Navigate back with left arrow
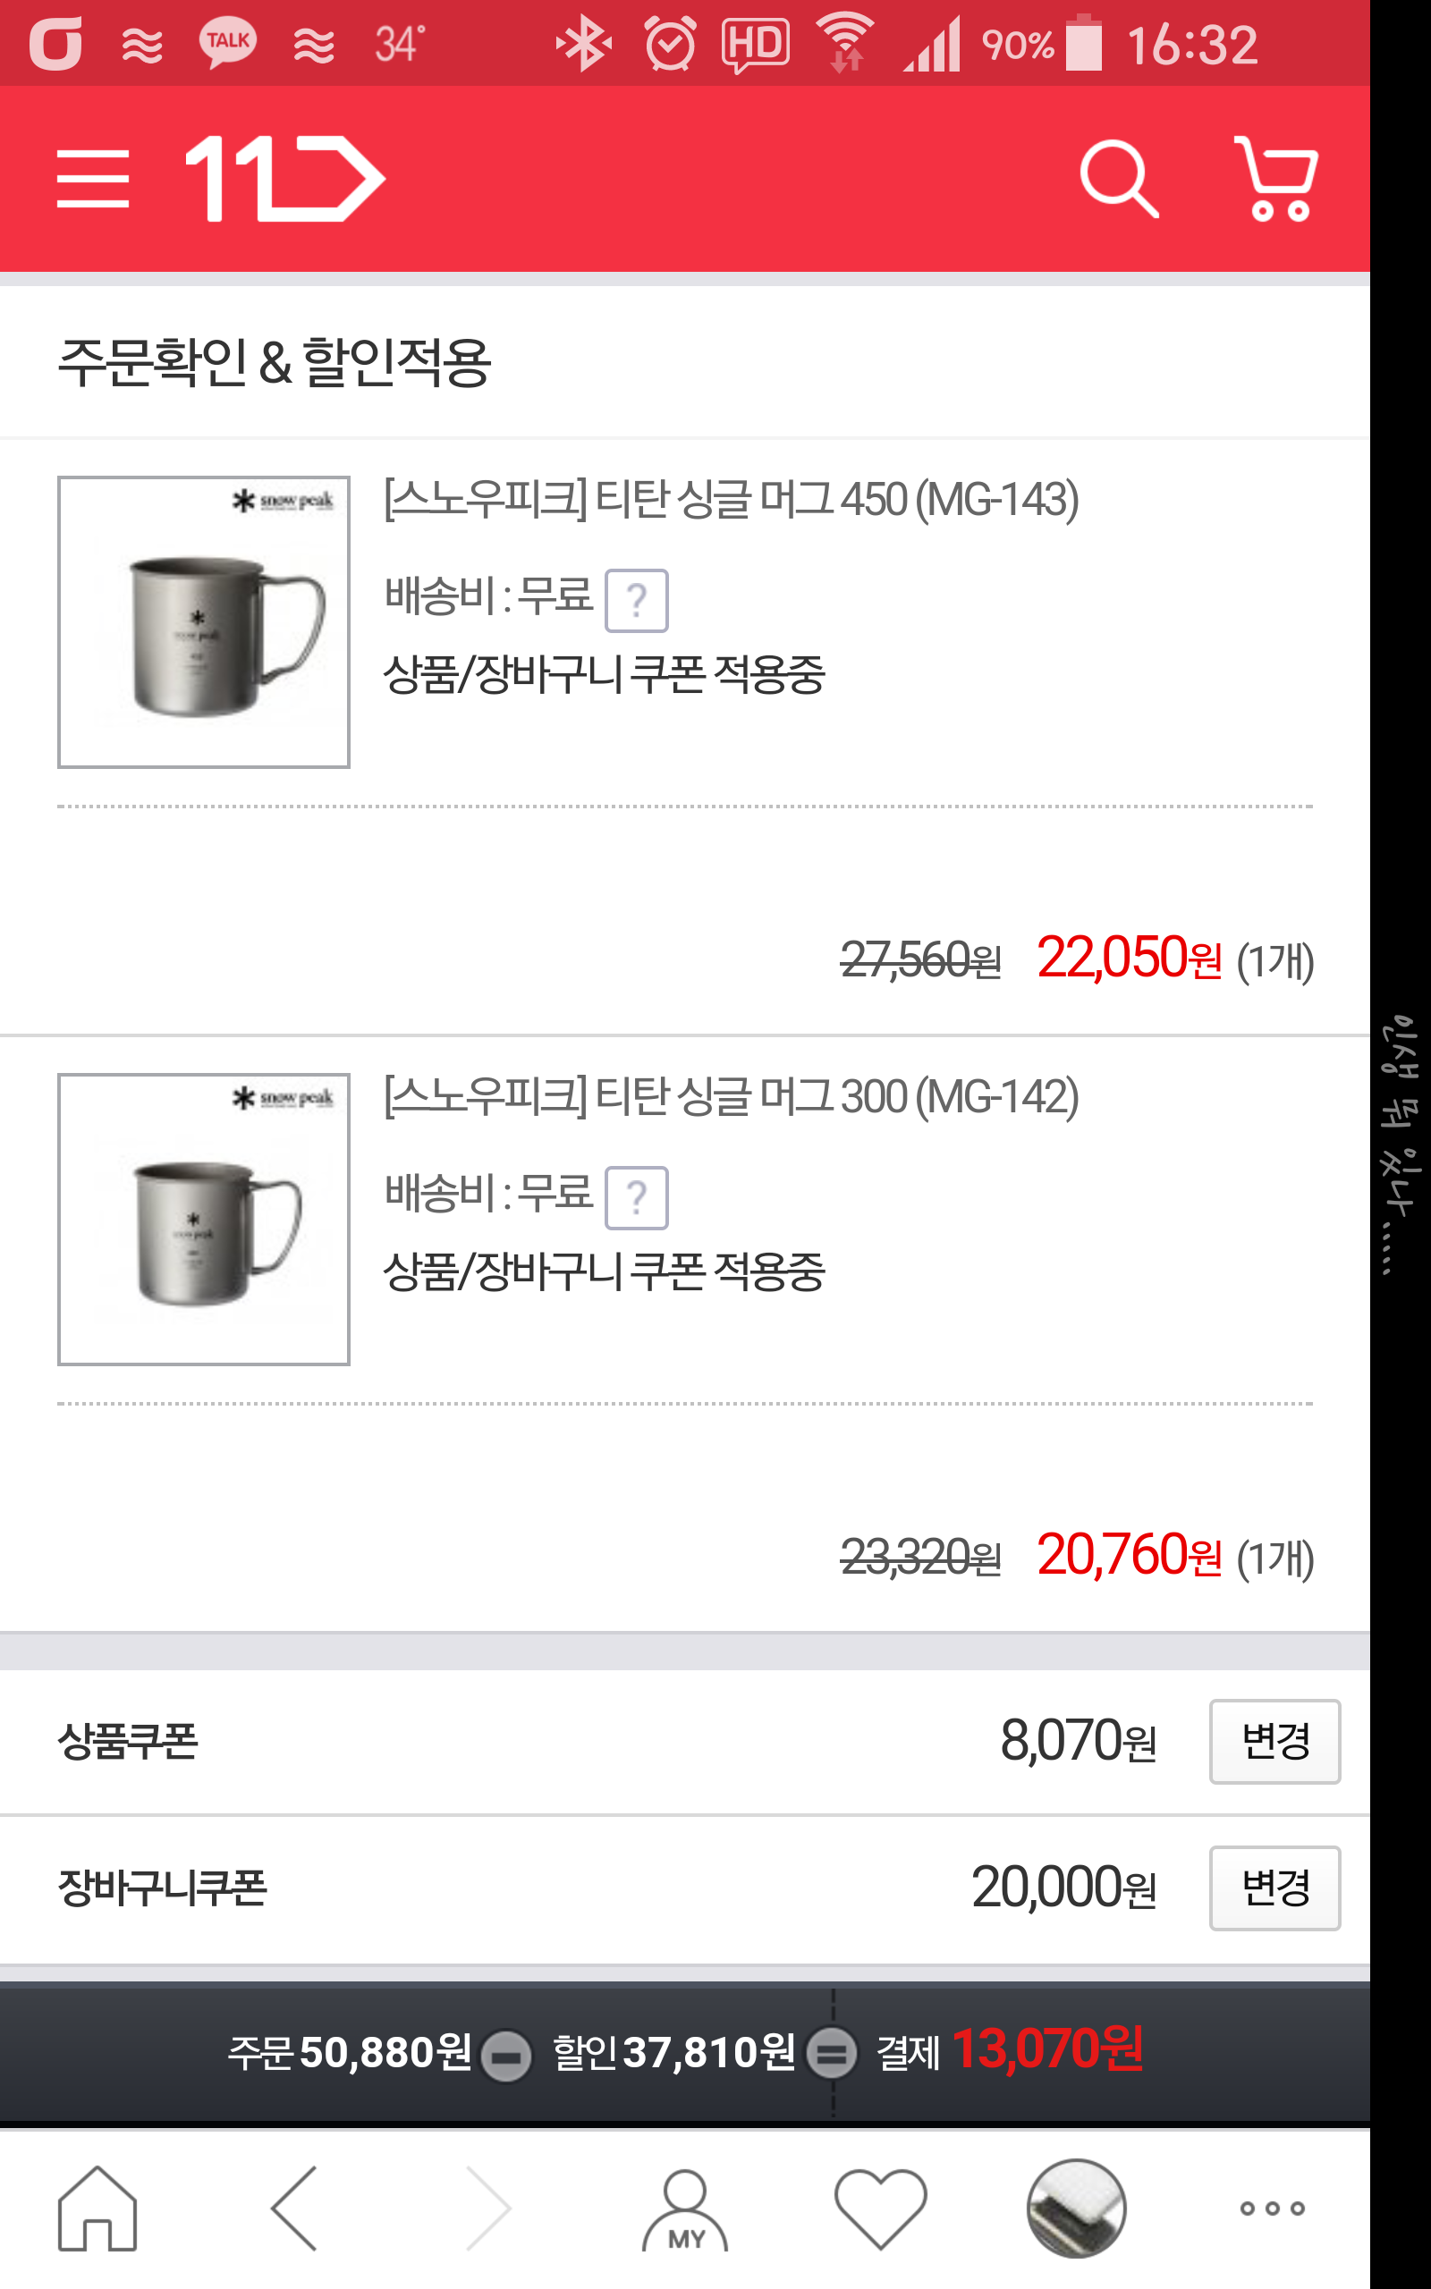 tap(294, 2208)
